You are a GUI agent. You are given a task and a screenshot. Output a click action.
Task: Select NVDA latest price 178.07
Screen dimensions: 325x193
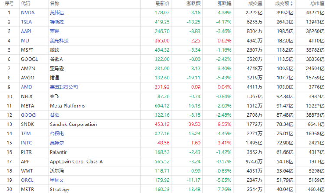point(162,13)
